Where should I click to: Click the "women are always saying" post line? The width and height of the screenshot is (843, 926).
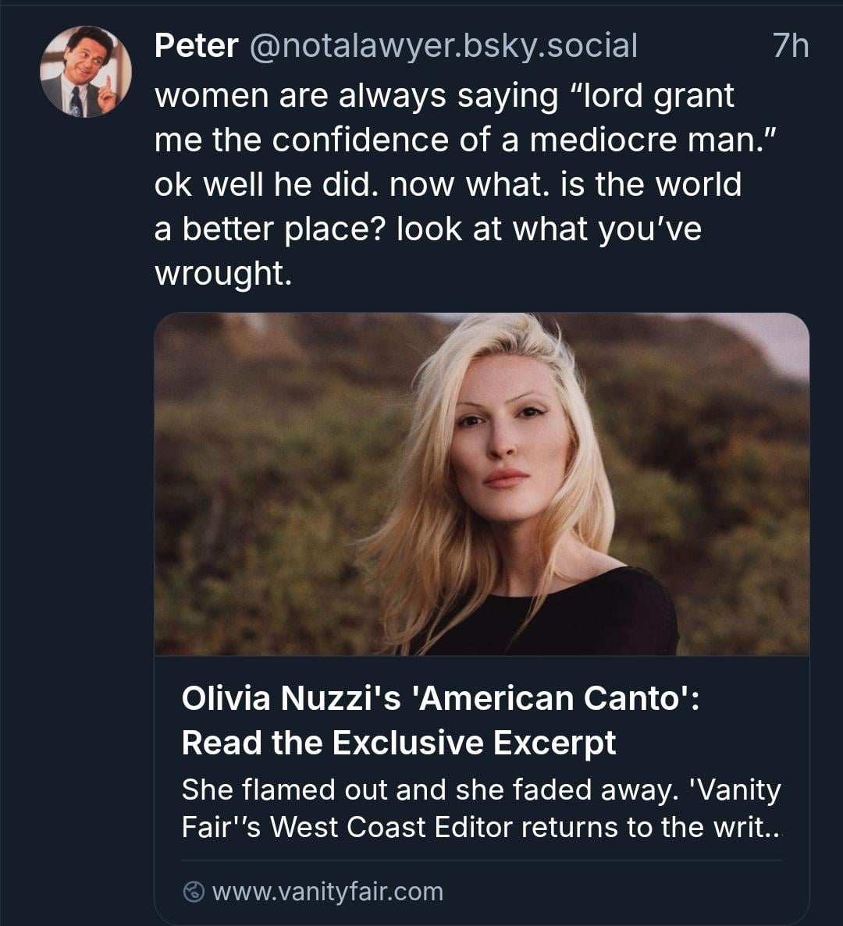coord(444,95)
